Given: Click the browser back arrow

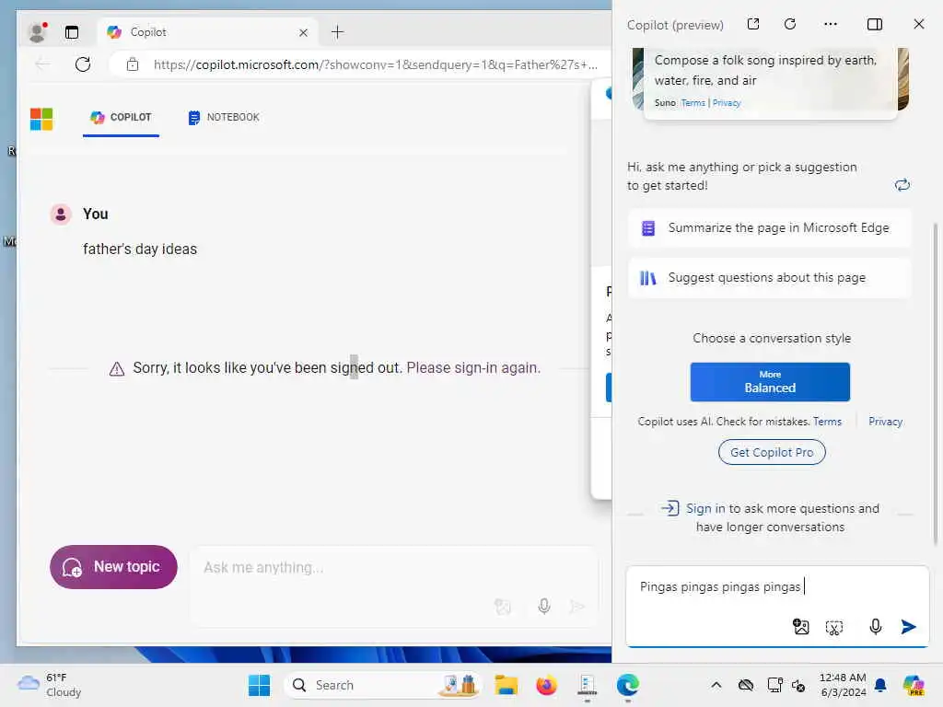Looking at the screenshot, I should pyautogui.click(x=42, y=64).
